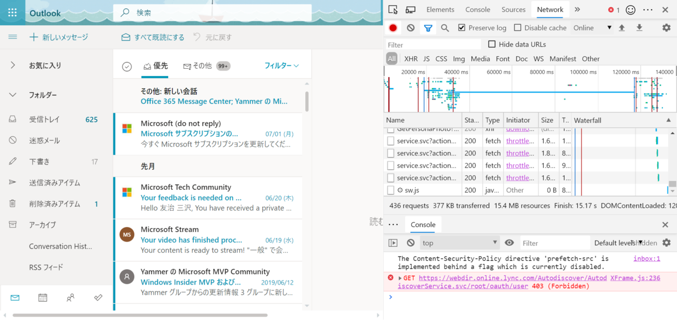Collapse the Folders フォルダー section

pyautogui.click(x=12, y=95)
